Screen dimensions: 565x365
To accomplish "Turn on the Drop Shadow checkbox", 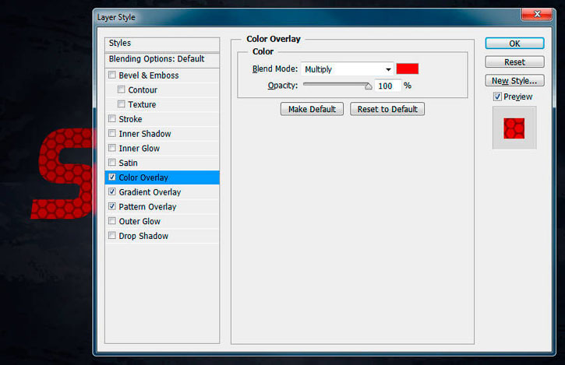I will click(x=112, y=235).
